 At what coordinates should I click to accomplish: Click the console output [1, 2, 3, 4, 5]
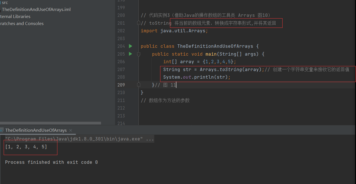click(x=26, y=147)
